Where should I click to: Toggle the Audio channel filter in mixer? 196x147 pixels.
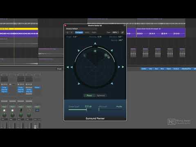[x=144, y=69]
